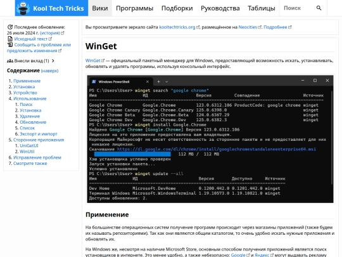The image size is (342, 257).
Task: Click the contributors people icon
Action: pos(9,61)
